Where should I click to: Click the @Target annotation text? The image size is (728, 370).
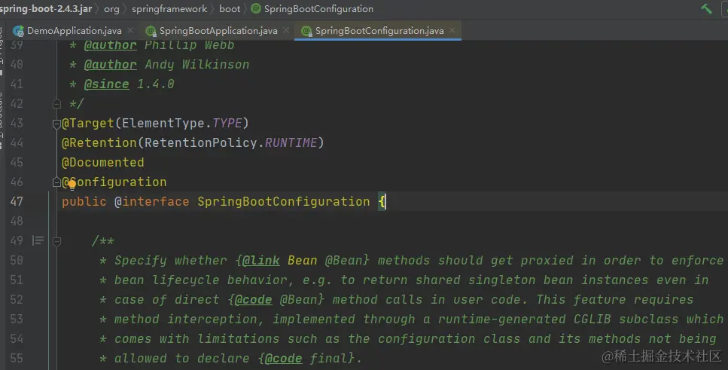pyautogui.click(x=88, y=123)
